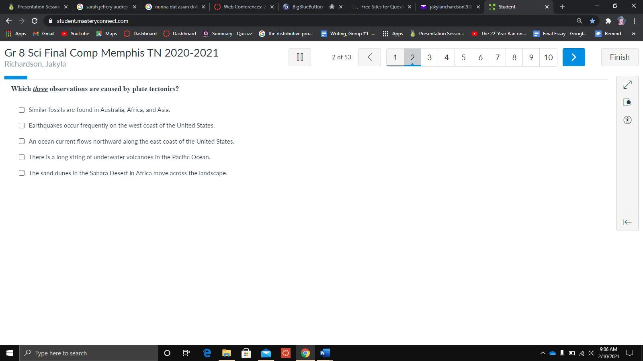Viewport: 643px width, 361px height.
Task: Jump to question 9
Action: [531, 57]
